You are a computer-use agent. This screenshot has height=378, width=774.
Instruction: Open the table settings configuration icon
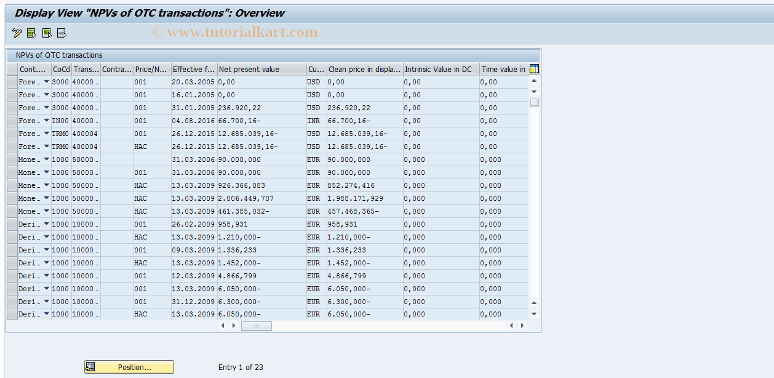pos(534,69)
